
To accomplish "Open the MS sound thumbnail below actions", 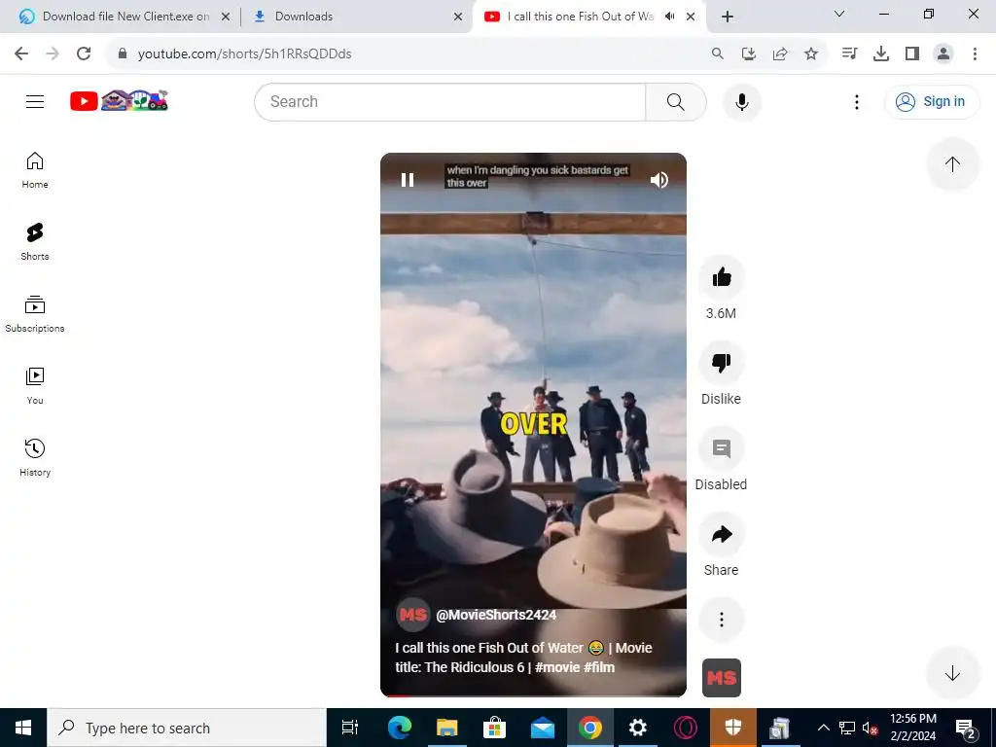I will [721, 678].
